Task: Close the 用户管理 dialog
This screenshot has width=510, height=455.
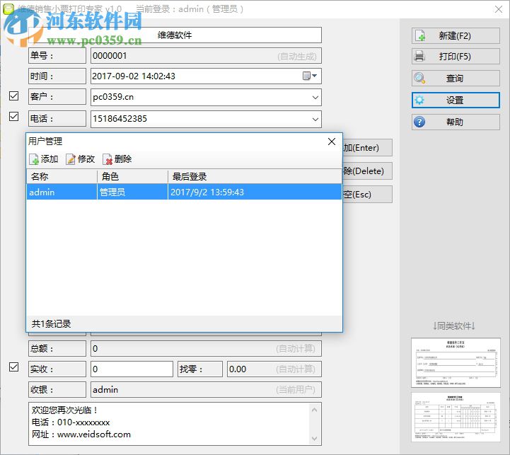Action: 332,142
